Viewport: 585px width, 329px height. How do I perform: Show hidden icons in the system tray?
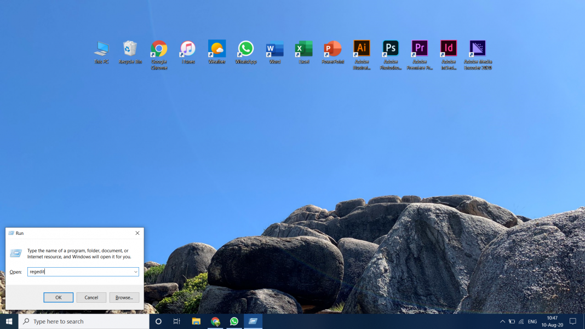502,321
